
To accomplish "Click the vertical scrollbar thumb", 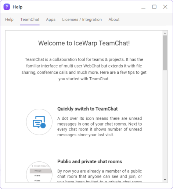I will pyautogui.click(x=165, y=53).
